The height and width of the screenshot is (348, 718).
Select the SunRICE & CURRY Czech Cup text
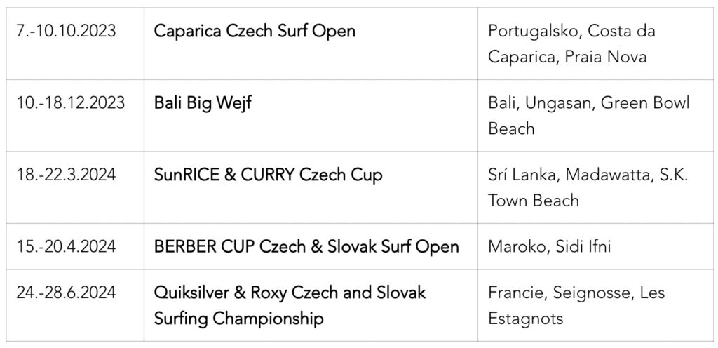(x=269, y=175)
